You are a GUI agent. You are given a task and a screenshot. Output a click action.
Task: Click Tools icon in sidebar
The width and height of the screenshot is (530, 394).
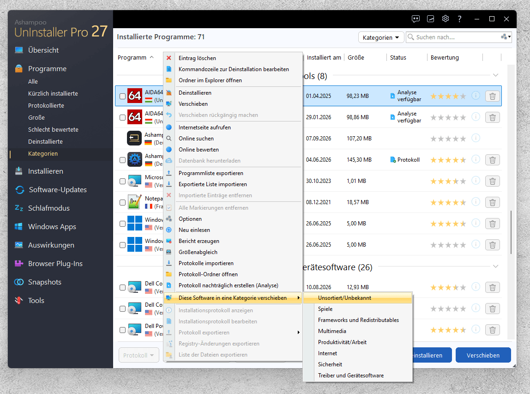[19, 300]
